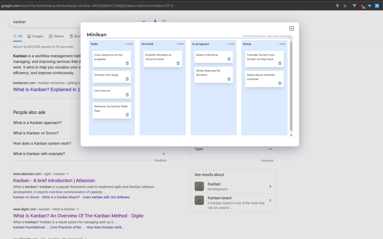
Task: Open the Vue devtools extension icon
Action: click(x=354, y=6)
